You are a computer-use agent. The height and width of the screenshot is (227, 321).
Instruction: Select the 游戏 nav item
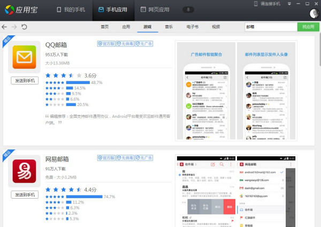coord(148,27)
